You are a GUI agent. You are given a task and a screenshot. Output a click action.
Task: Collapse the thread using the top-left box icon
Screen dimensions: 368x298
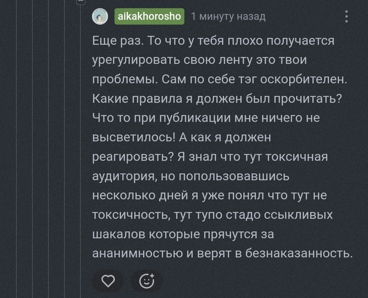point(80,2)
